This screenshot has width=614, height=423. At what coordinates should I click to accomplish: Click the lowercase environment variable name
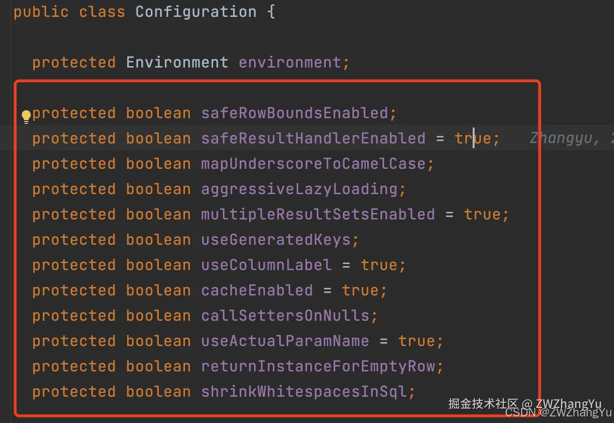[290, 62]
